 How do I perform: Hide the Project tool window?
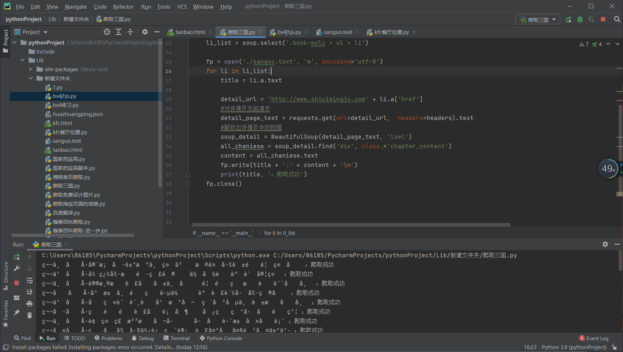point(157,32)
